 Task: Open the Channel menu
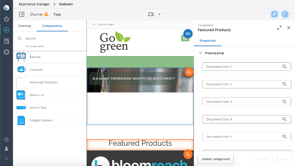click(x=36, y=14)
